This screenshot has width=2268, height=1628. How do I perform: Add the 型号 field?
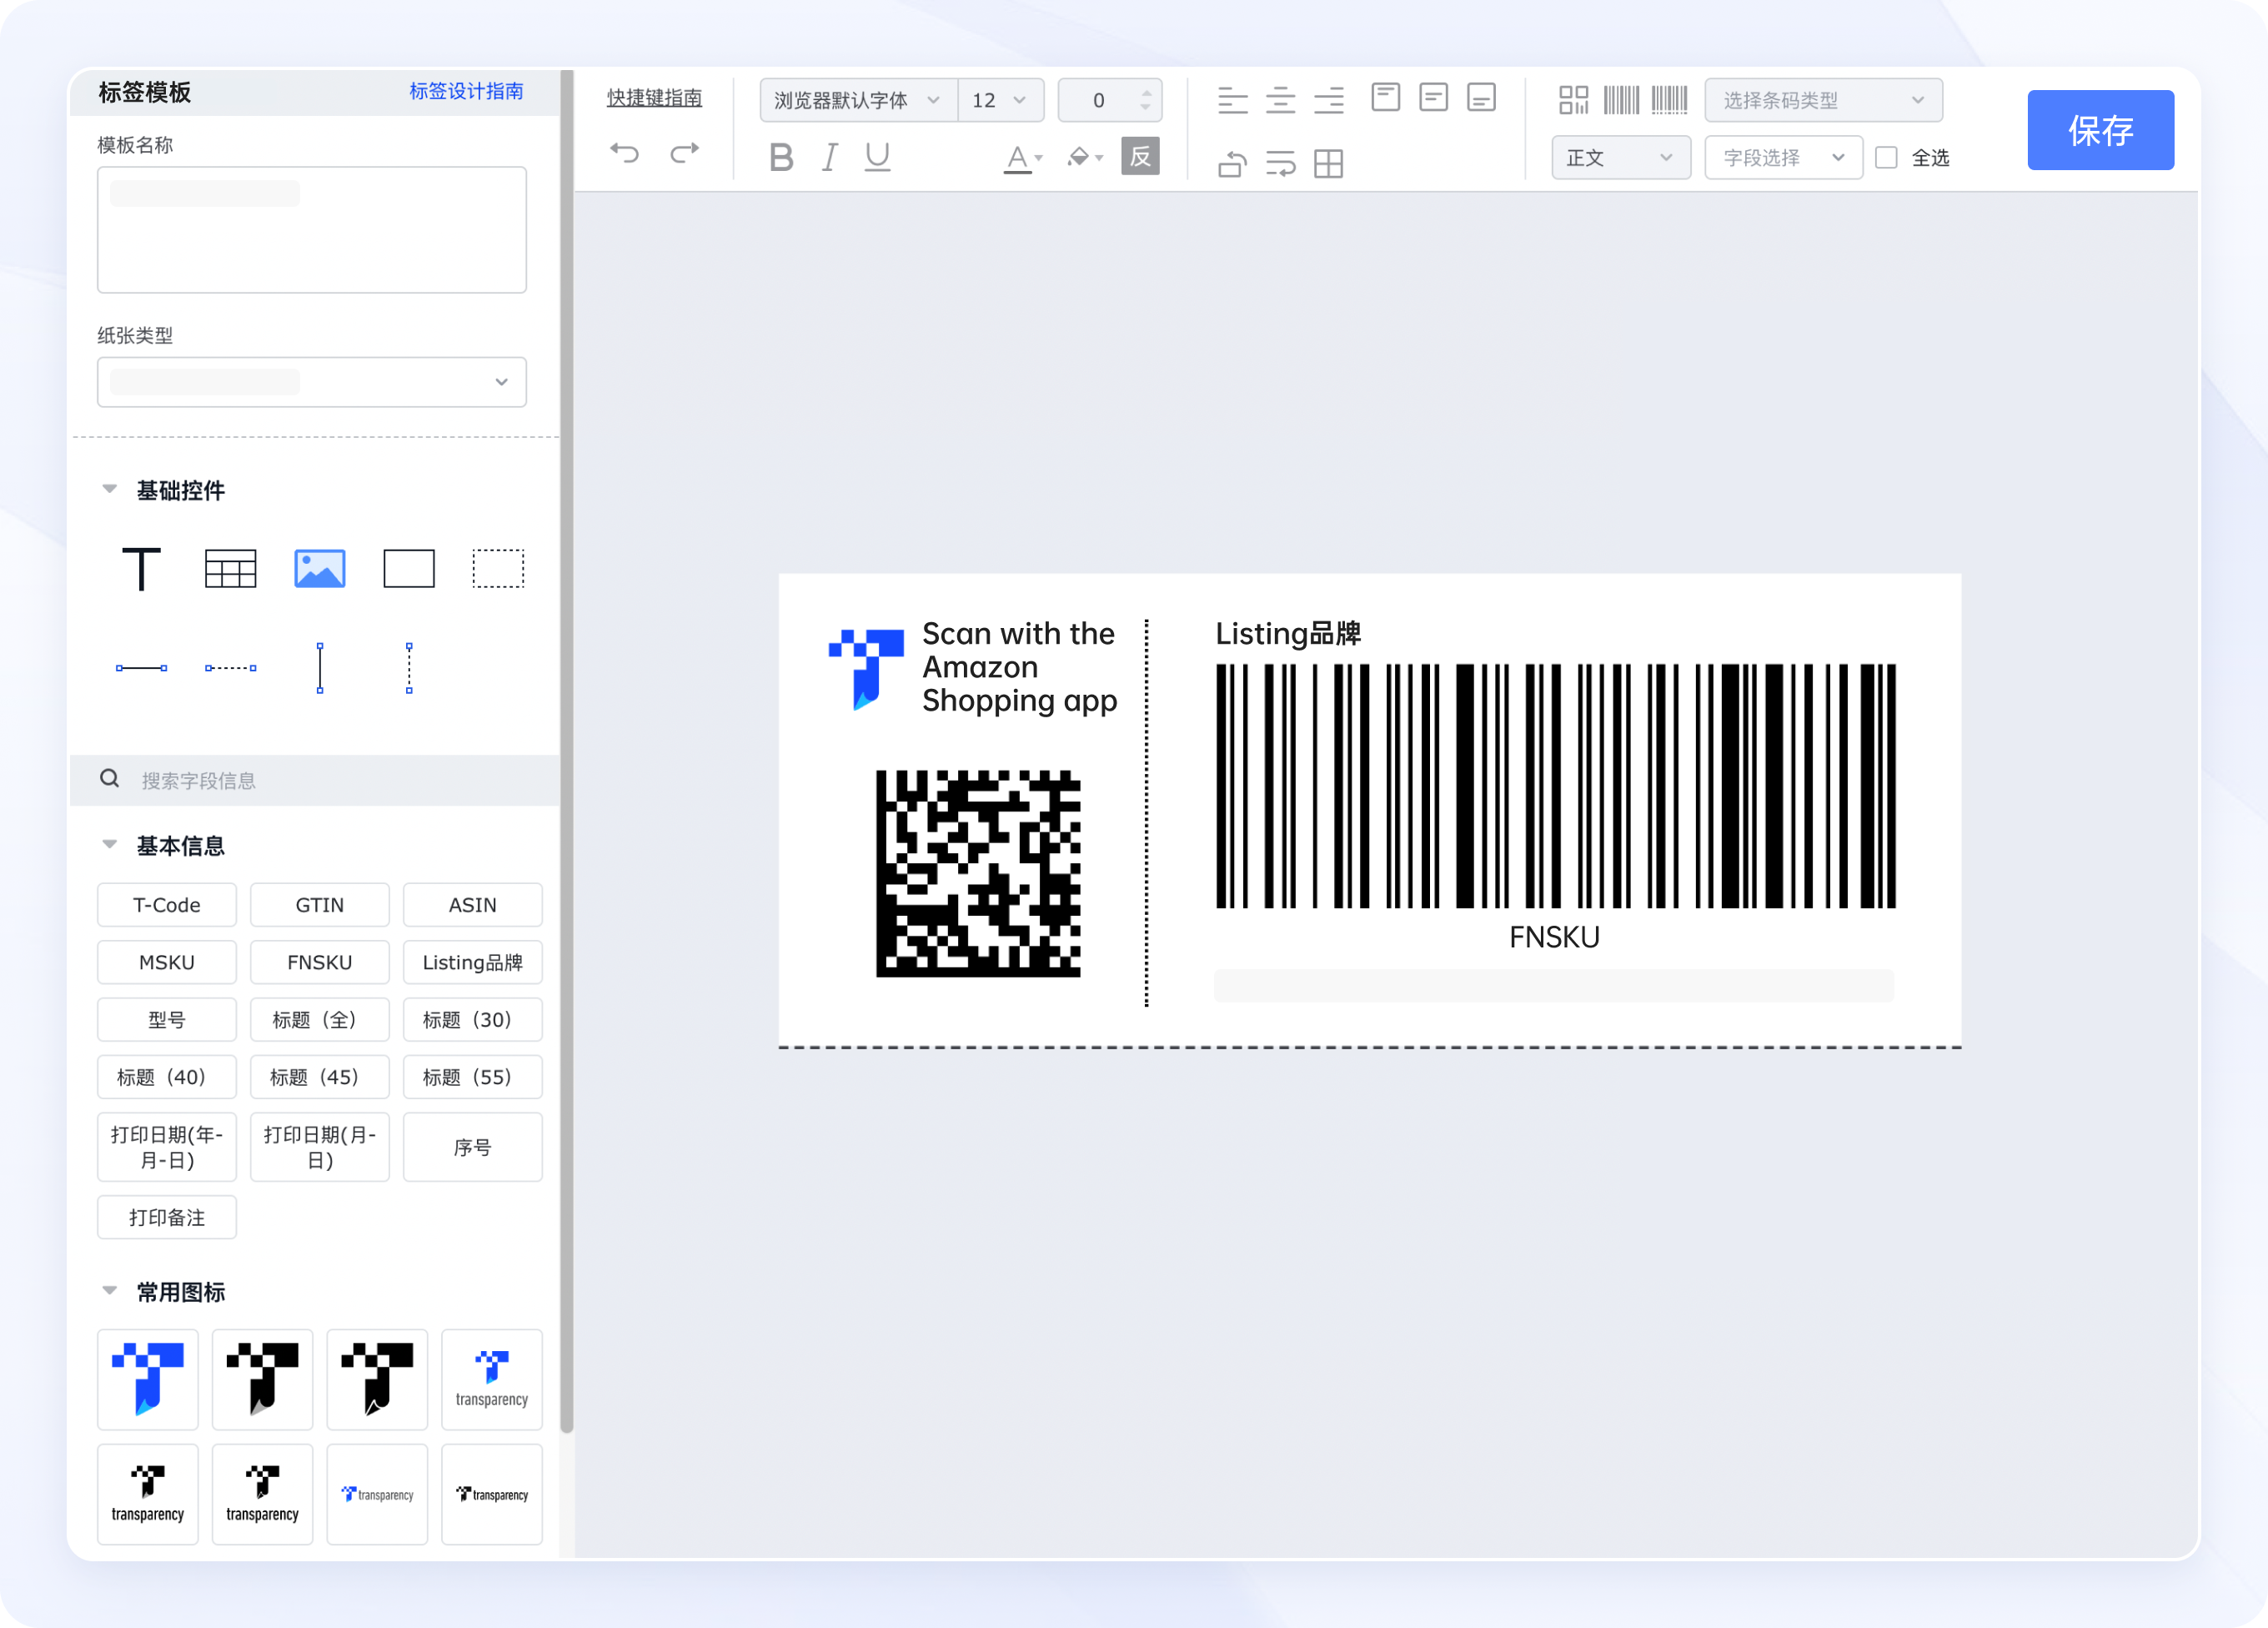pos(167,1020)
